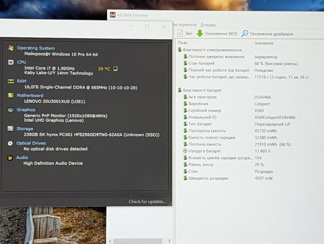
Task: Select the Кількість циклів зарядки-розрядки row
Action: tap(220, 158)
